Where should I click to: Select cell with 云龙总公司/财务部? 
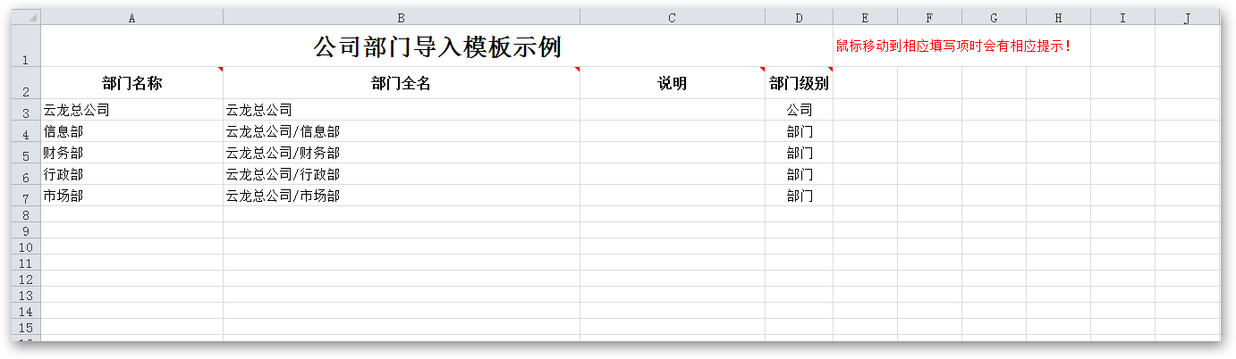[401, 154]
